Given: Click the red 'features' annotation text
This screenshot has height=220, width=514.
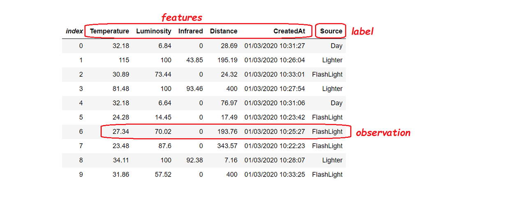Looking at the screenshot, I should (x=181, y=18).
